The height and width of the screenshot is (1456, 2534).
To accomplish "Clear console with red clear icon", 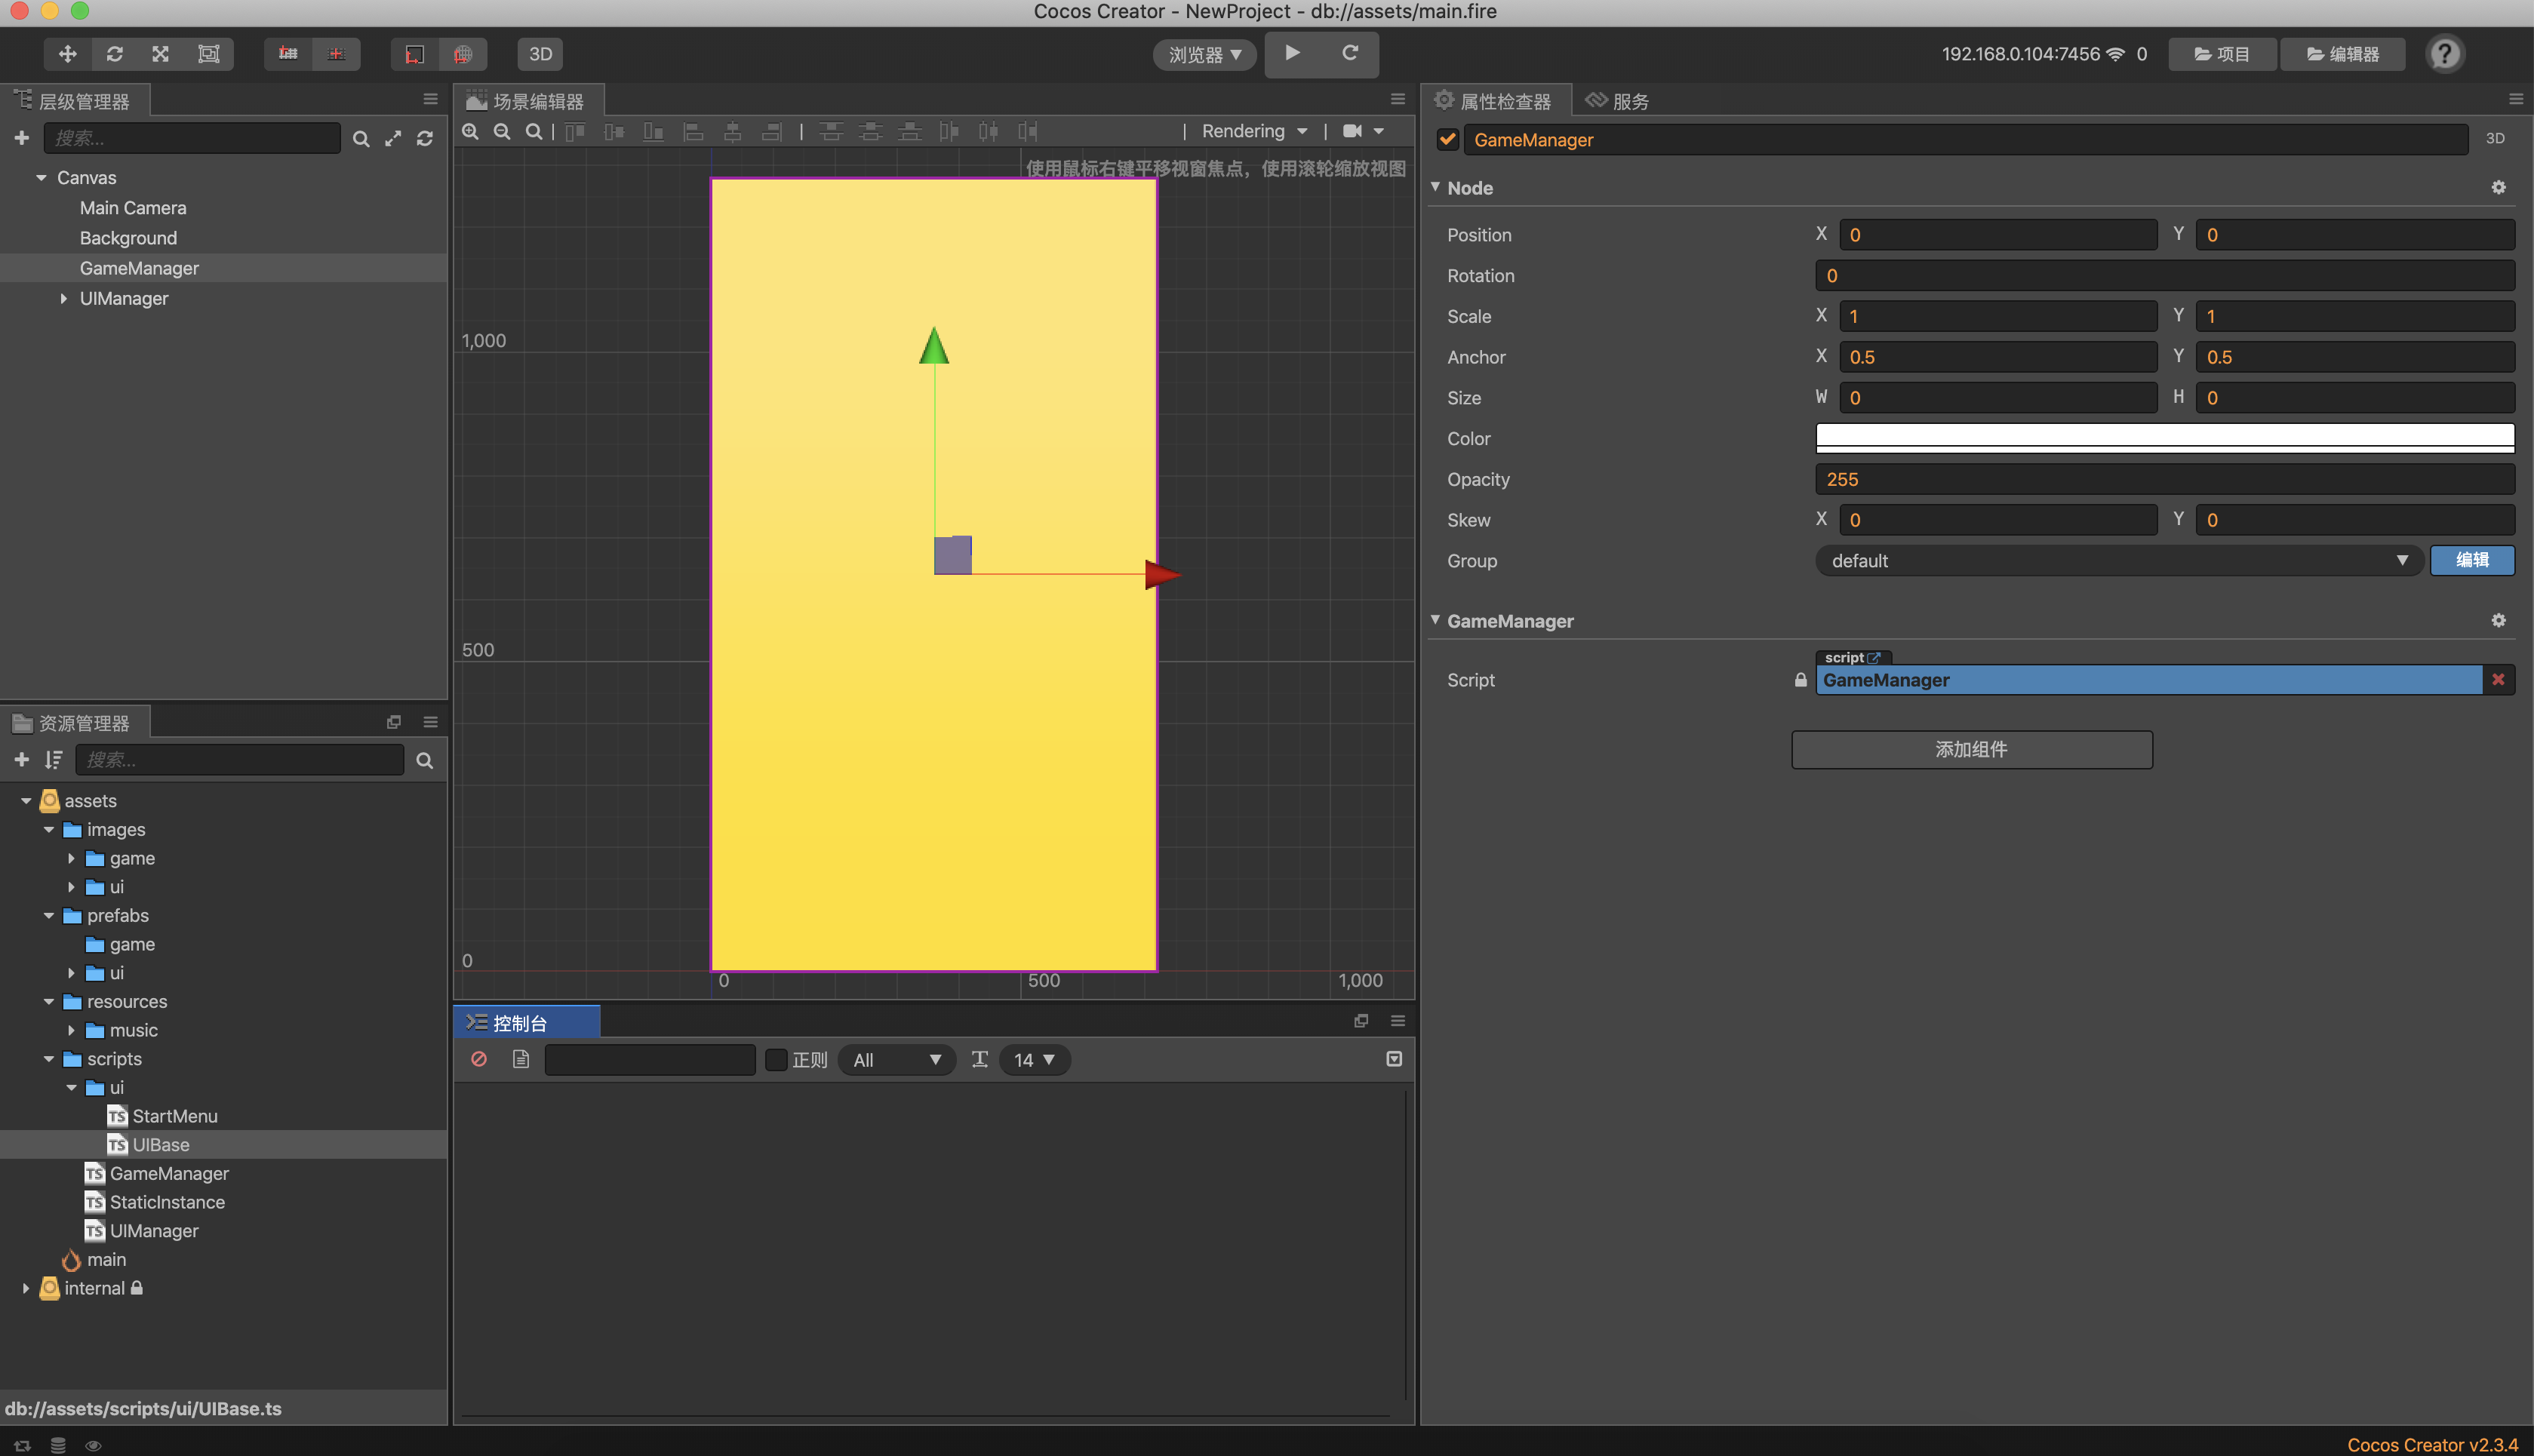I will pyautogui.click(x=479, y=1059).
